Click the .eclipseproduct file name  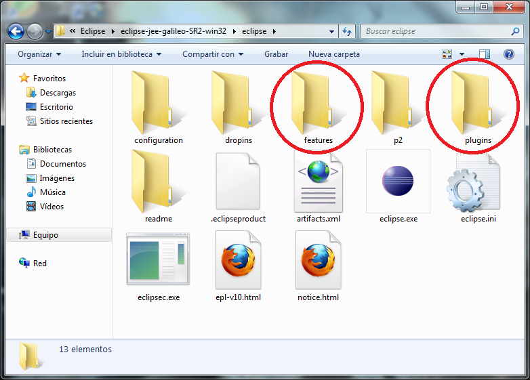[239, 219]
